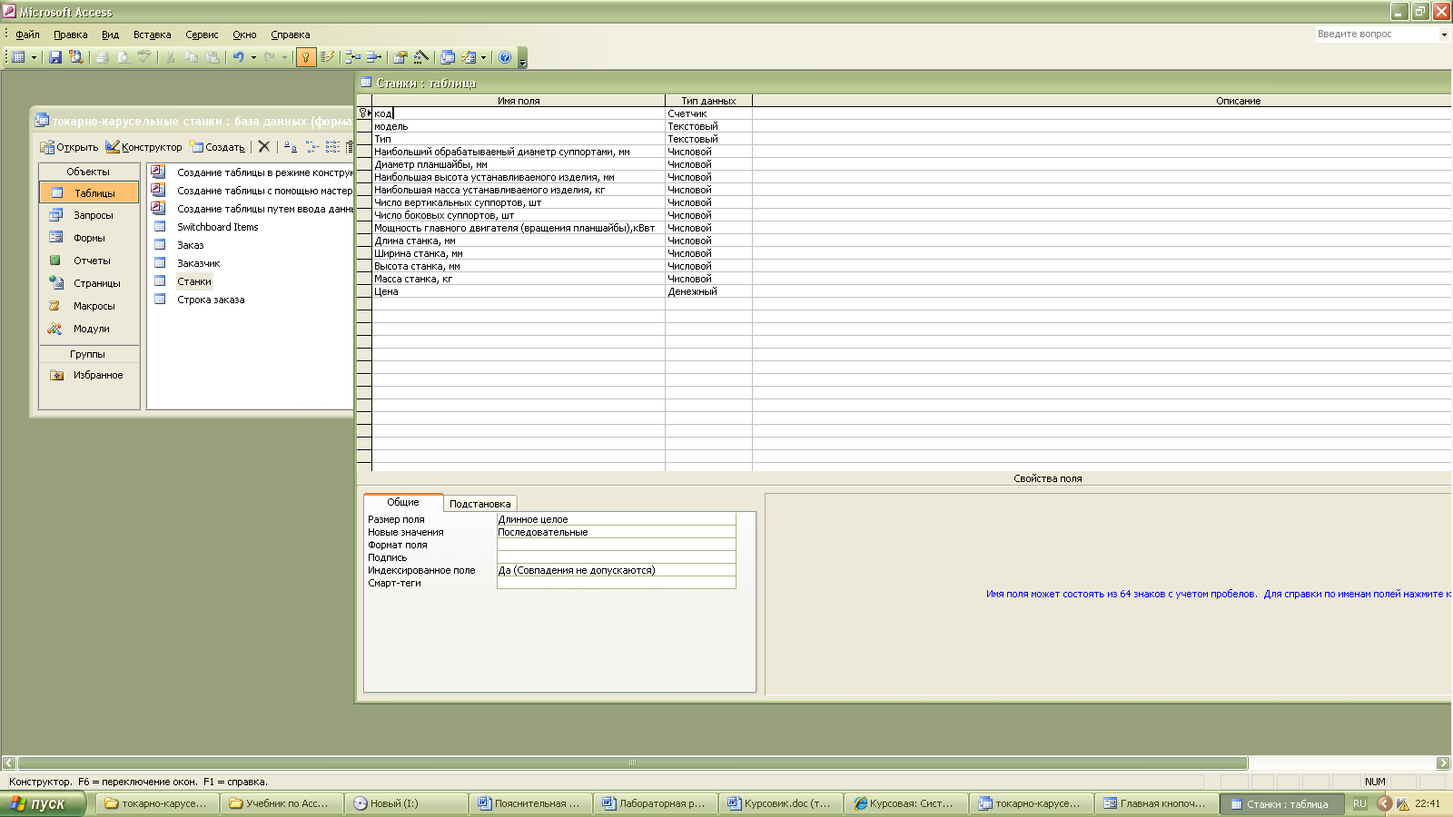Viewport: 1453px width, 817px height.
Task: Select Запросы in the Objects pane
Action: click(x=89, y=215)
